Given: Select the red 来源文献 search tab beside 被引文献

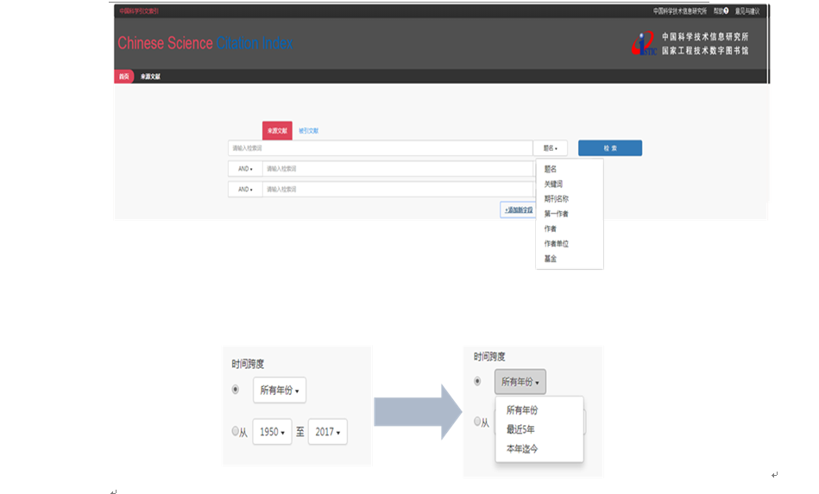Looking at the screenshot, I should point(277,130).
